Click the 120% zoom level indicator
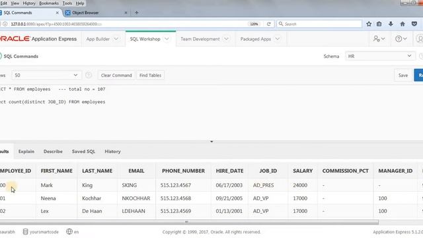The height and width of the screenshot is (238, 423). (254, 24)
